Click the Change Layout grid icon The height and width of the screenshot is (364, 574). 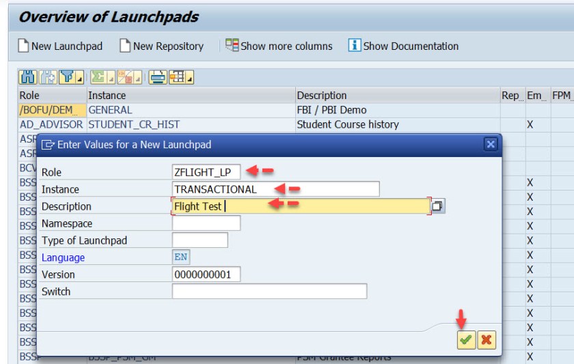click(178, 77)
